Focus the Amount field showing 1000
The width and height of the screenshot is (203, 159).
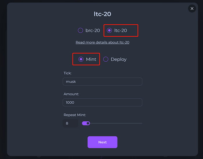102,103
